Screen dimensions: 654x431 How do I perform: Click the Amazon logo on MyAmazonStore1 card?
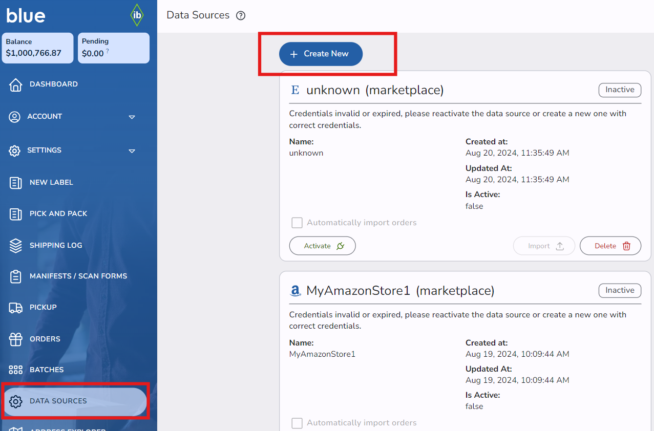click(295, 291)
